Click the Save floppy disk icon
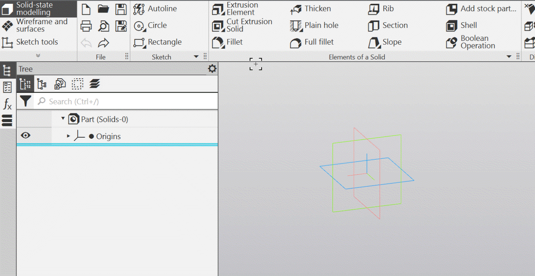The height and width of the screenshot is (276, 535). [121, 9]
